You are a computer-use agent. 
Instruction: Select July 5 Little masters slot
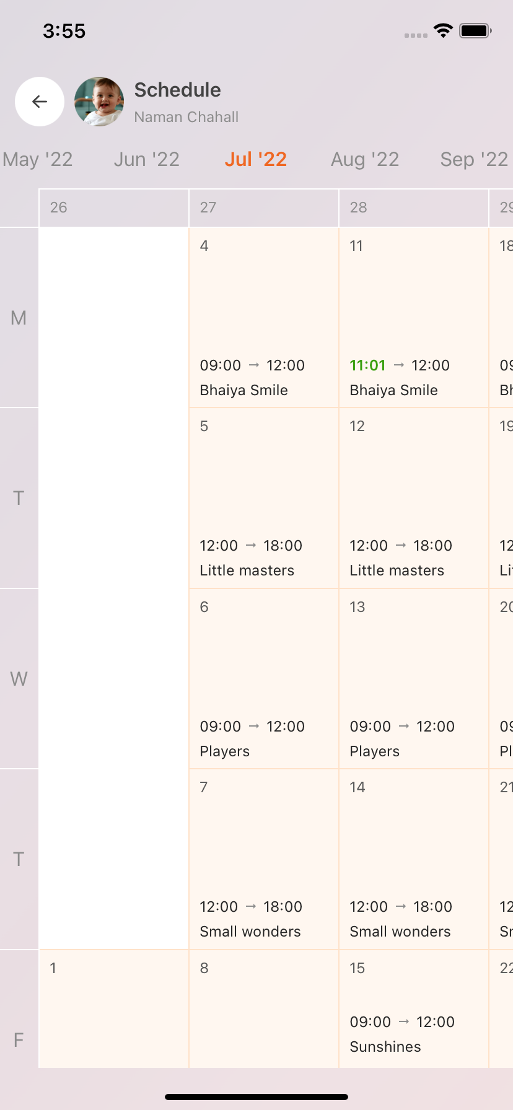pos(264,498)
